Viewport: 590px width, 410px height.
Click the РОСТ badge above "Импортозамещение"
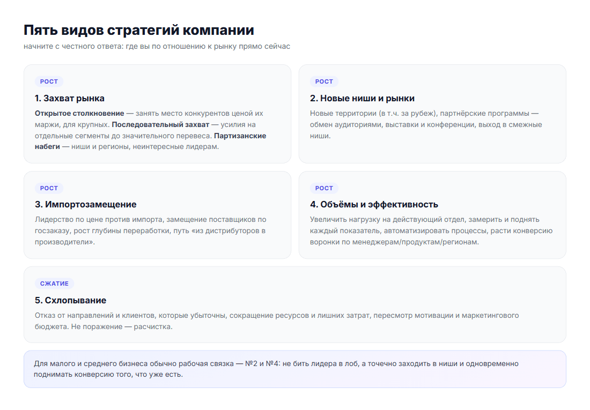[49, 188]
